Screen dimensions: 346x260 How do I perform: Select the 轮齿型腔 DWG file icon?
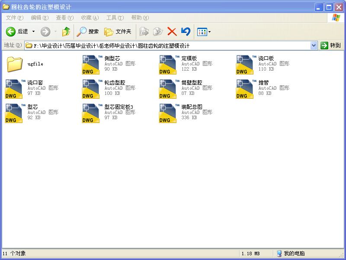pos(91,89)
